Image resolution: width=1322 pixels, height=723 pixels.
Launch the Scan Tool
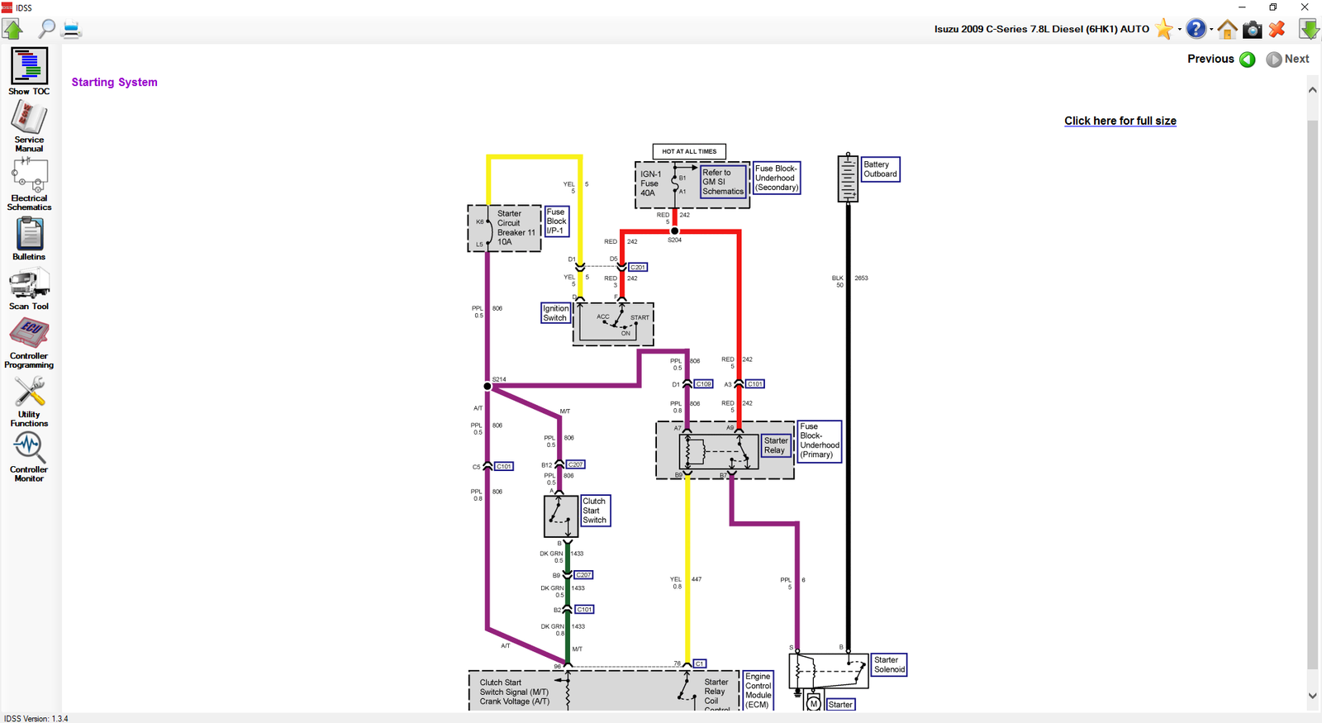29,289
